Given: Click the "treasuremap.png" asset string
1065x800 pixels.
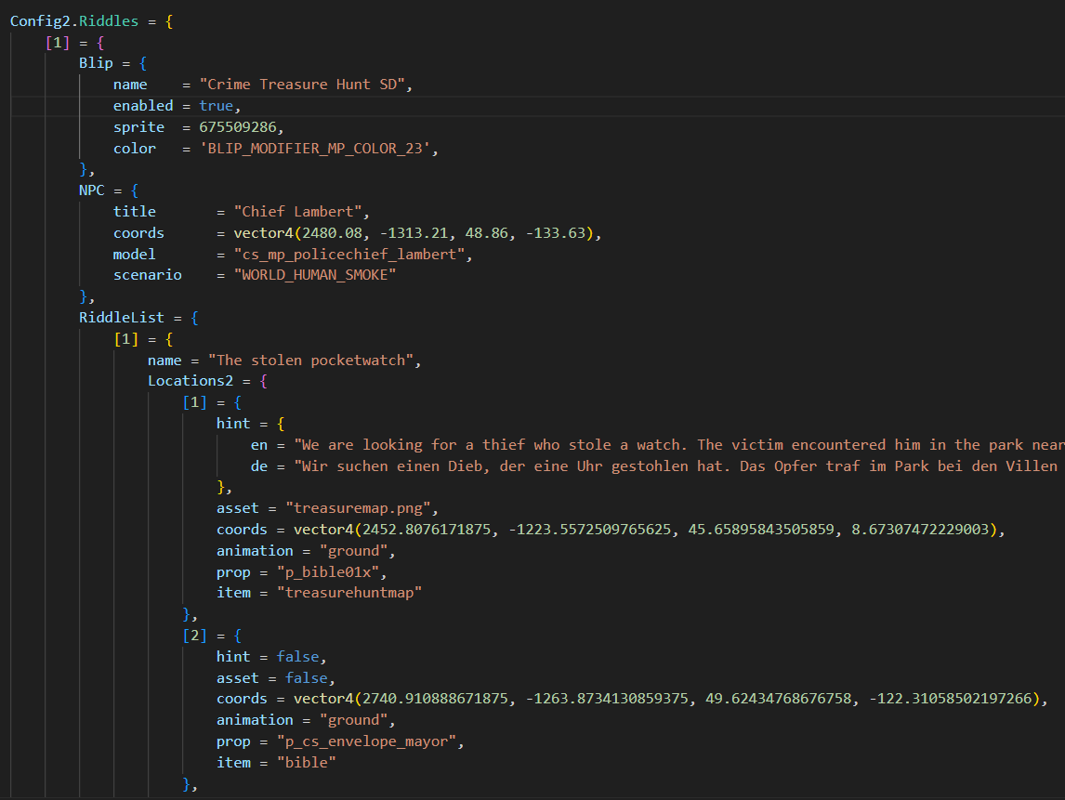Looking at the screenshot, I should 358,508.
